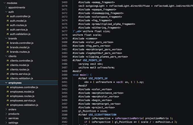Viewport: 193px width, 125px height.
Task: Open brands.controller.js file
Action: coord(22,43)
